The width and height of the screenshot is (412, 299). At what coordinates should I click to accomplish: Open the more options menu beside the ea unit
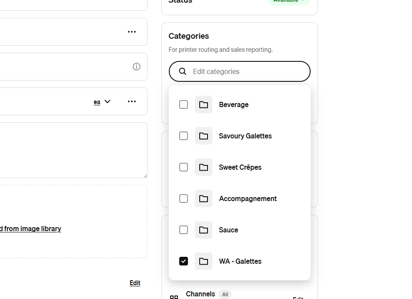[132, 101]
